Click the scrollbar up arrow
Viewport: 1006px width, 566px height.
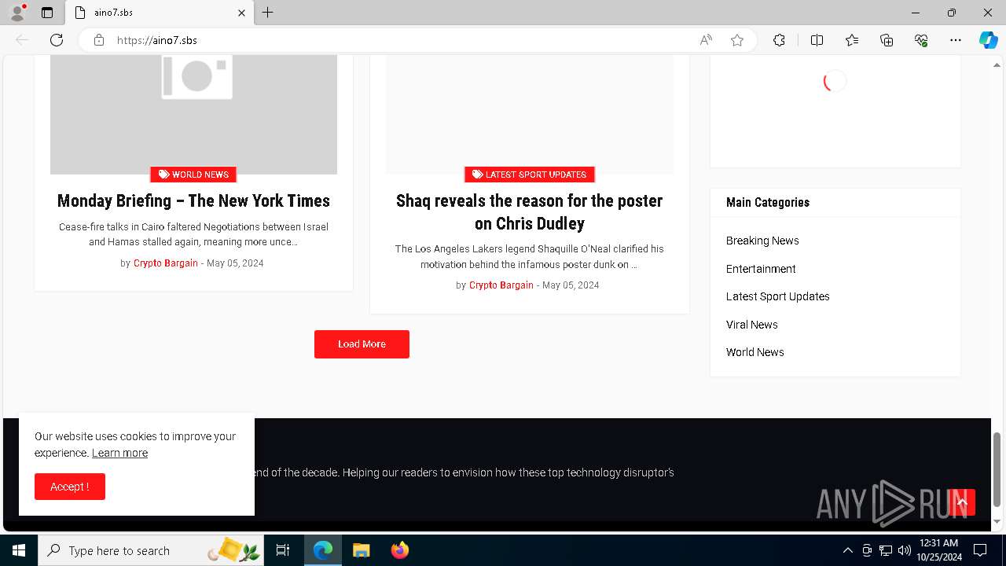[997, 64]
